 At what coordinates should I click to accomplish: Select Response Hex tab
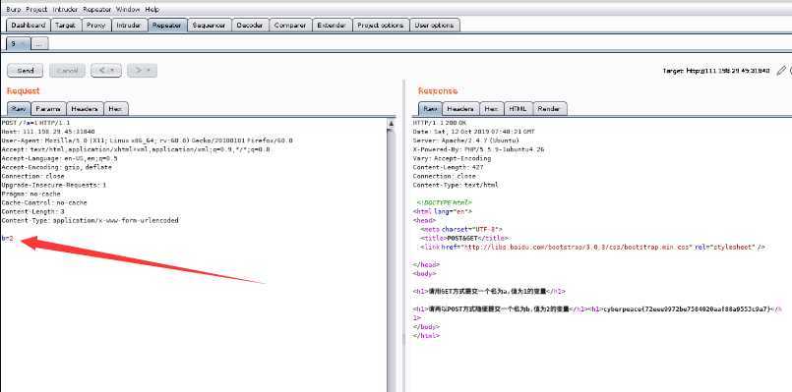tap(492, 109)
